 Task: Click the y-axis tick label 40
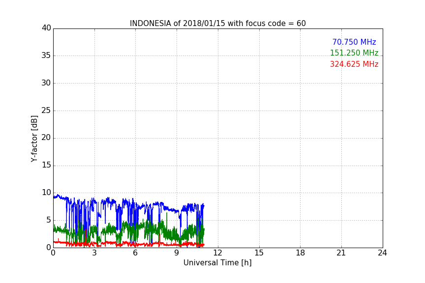[46, 28]
